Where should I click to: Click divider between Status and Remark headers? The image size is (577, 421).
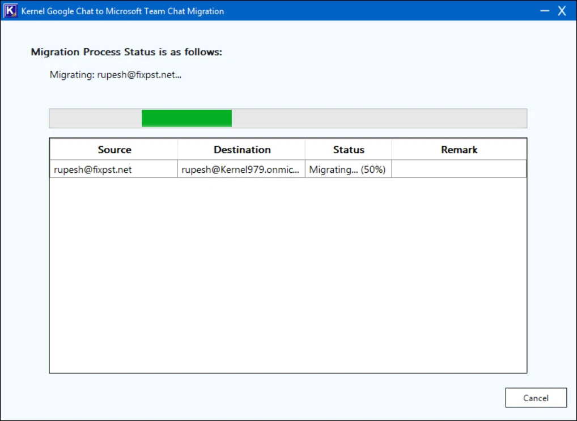392,150
